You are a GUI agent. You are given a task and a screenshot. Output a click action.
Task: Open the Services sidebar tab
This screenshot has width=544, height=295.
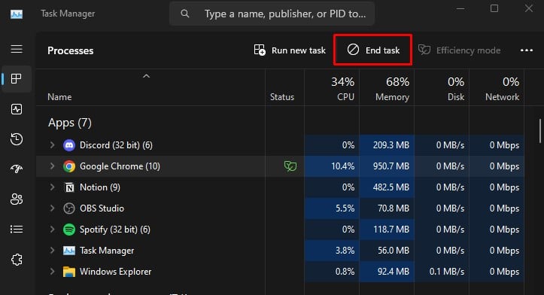[17, 260]
